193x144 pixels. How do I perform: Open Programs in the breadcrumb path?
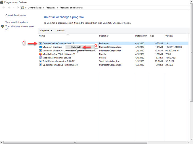(x=51, y=8)
